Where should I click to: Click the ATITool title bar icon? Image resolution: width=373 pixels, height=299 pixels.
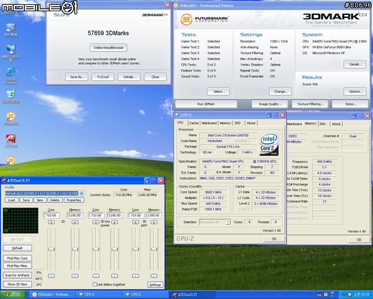(4, 180)
